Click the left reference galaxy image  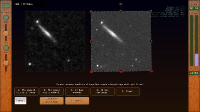(x=55, y=41)
